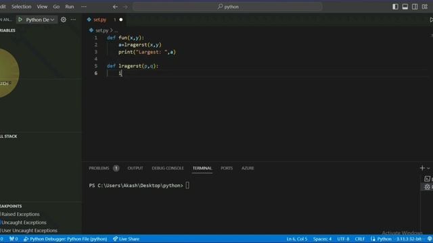Screen dimensions: 433x243
Task: Open the customize layout icon
Action: 425,7
